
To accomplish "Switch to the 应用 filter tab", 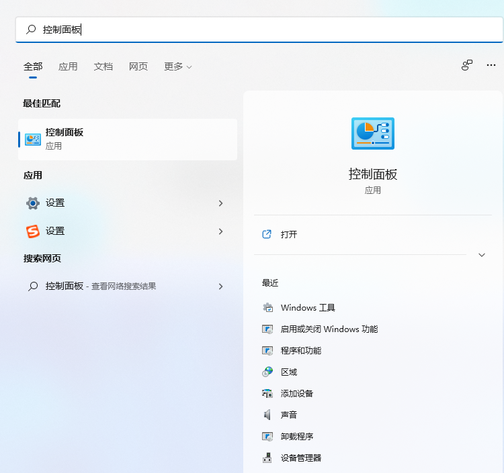I will point(68,66).
